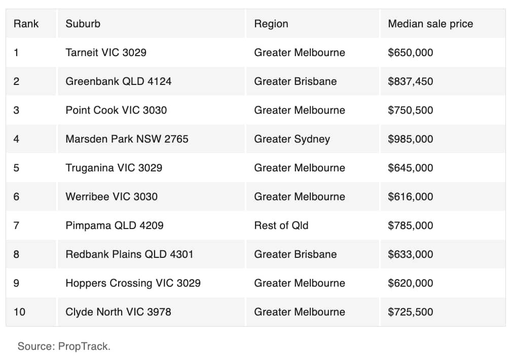The width and height of the screenshot is (513, 360).
Task: Select the $837,450 price cell
Action: (443, 81)
